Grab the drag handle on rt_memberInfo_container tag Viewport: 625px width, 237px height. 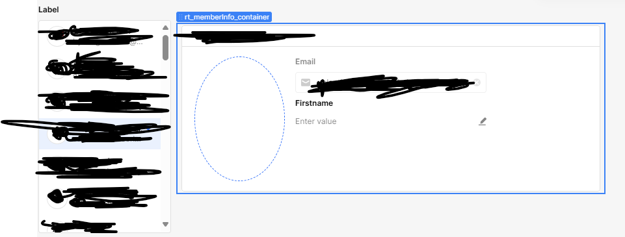tap(181, 17)
